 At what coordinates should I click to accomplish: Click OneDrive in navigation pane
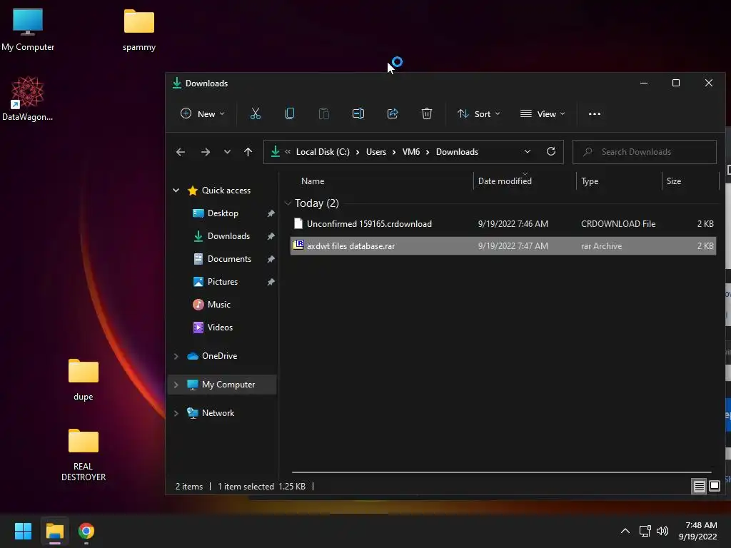coord(219,356)
